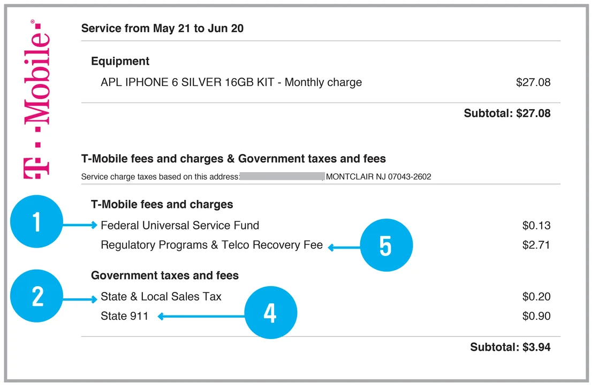Viewport: 599px width, 385px height.
Task: Click the redacted gray address bar
Action: (x=282, y=176)
